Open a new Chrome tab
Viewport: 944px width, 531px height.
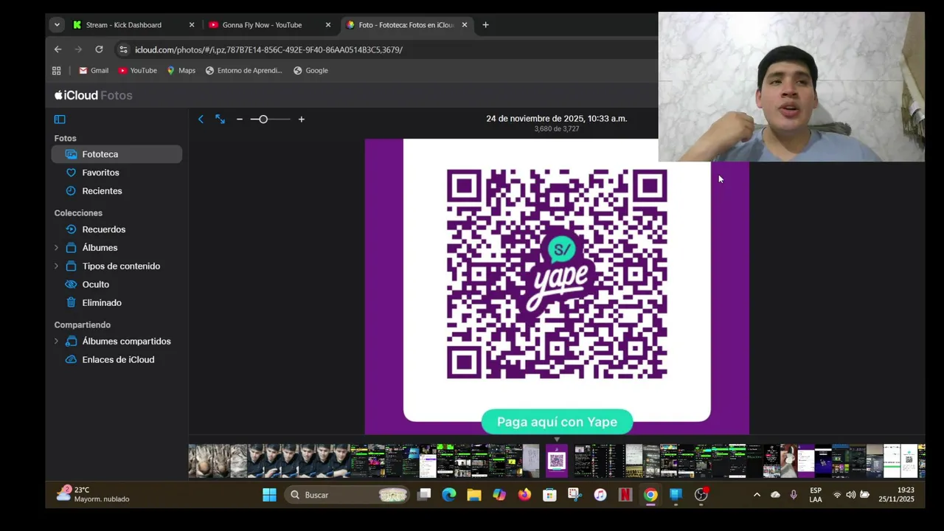tap(485, 25)
